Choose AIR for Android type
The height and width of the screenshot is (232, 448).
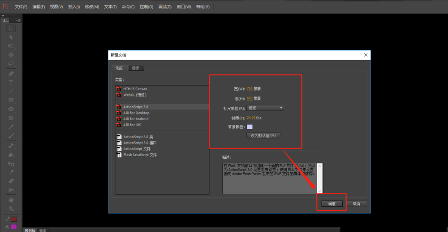(162, 119)
